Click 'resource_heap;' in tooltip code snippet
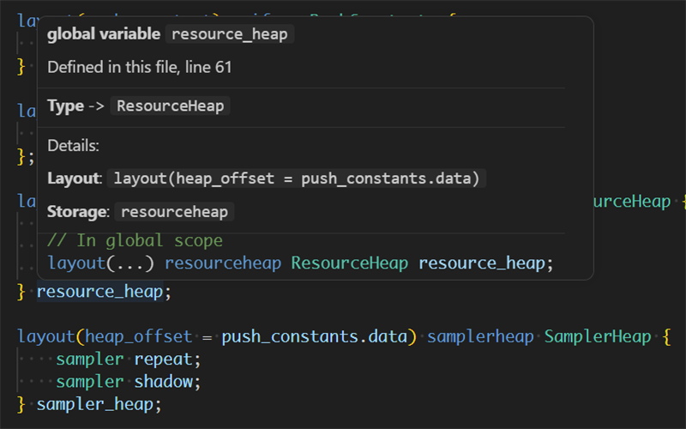 (x=485, y=263)
